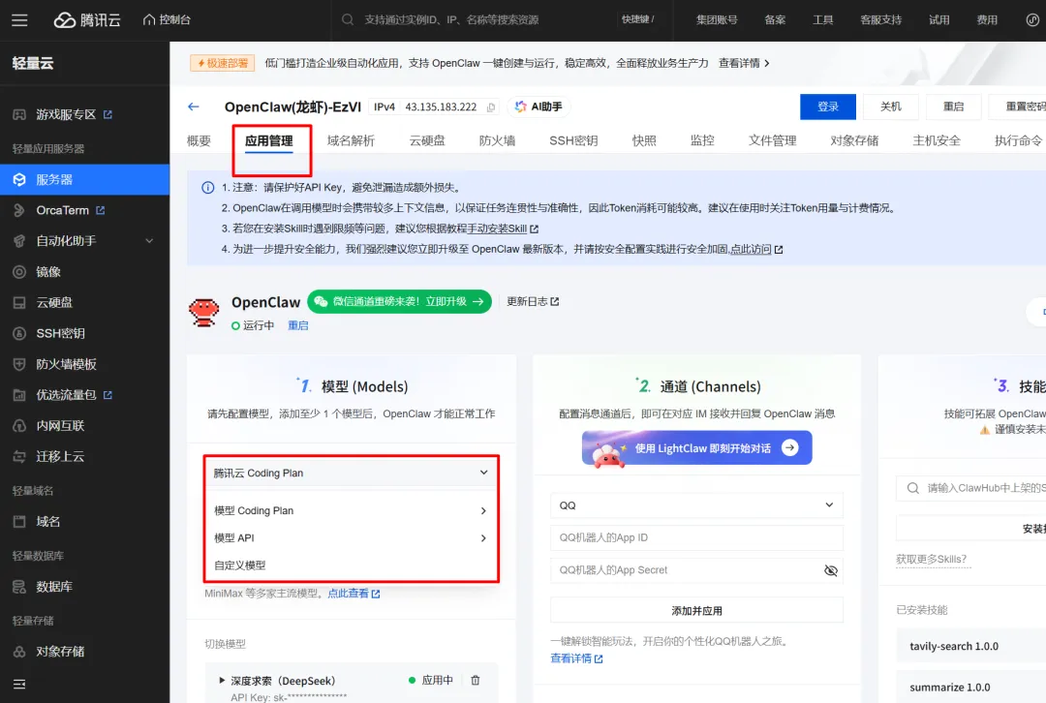
Task: Open the 工具 top menu
Action: click(x=822, y=20)
